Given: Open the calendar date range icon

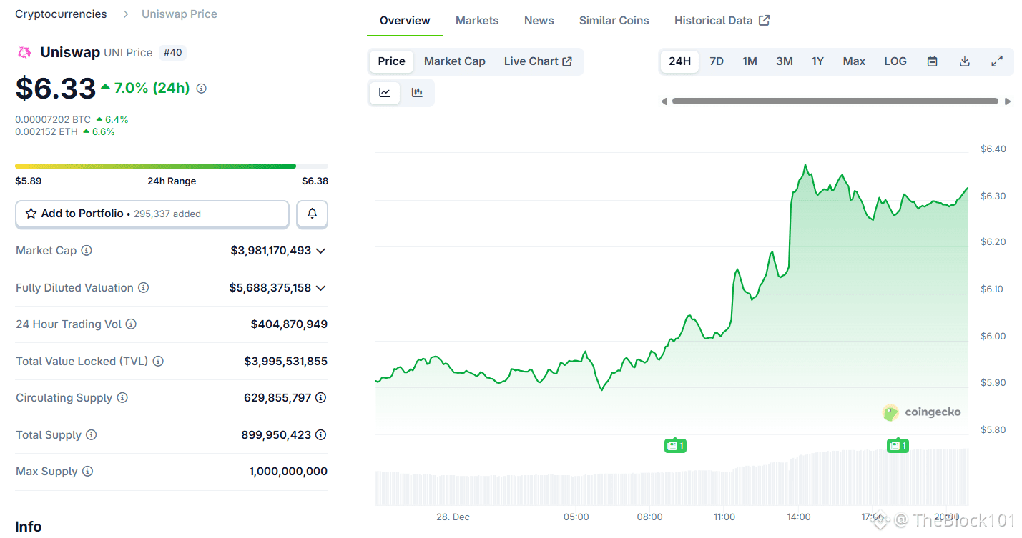Looking at the screenshot, I should tap(932, 61).
